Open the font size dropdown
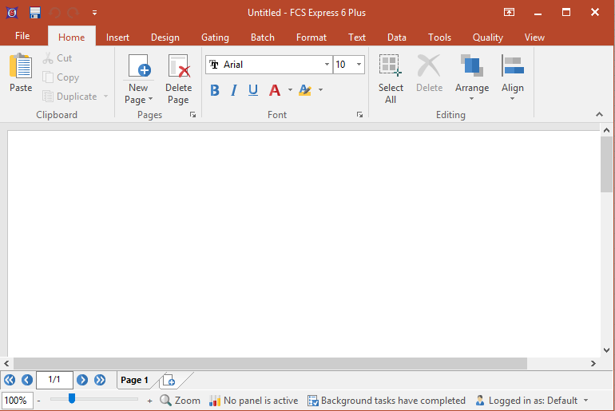Viewport: 615px width, 411px height. (x=359, y=65)
